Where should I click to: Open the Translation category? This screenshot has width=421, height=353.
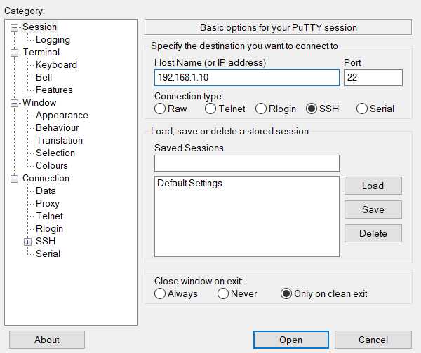point(60,141)
